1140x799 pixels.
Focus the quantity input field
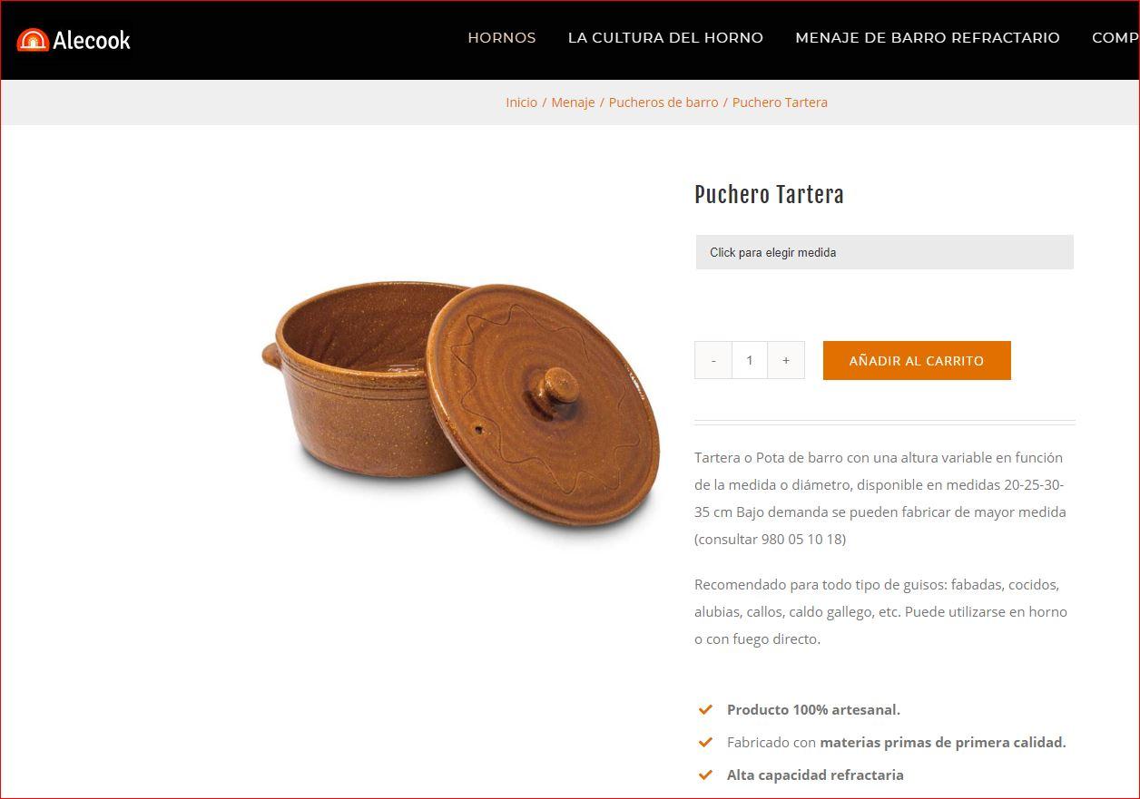[x=750, y=360]
